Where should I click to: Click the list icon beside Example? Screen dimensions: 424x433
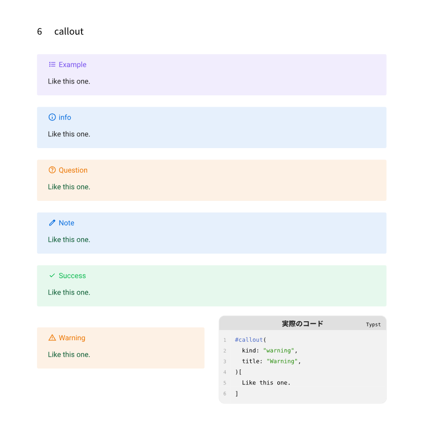[52, 65]
